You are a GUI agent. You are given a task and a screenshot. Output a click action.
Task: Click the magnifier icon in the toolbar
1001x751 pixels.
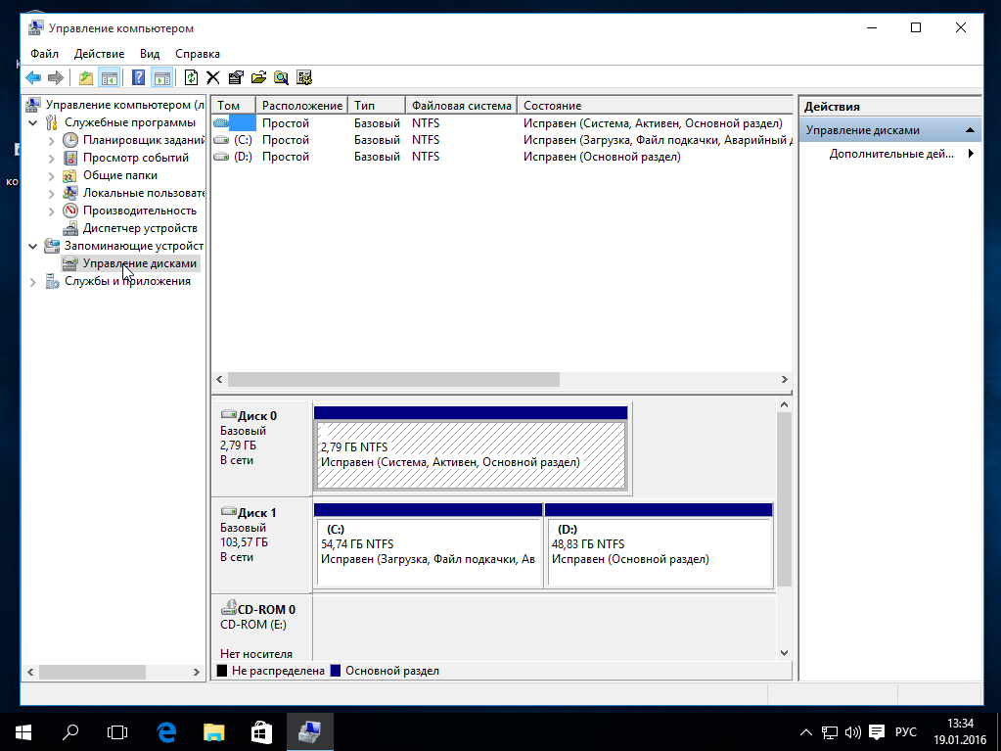(281, 78)
